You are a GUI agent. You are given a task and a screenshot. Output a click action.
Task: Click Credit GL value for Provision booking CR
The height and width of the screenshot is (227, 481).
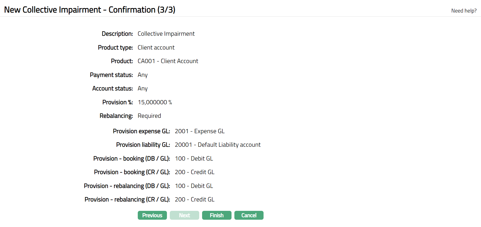point(195,172)
